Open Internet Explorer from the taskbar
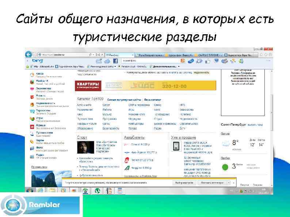The height and width of the screenshot is (217, 290). pyautogui.click(x=40, y=190)
